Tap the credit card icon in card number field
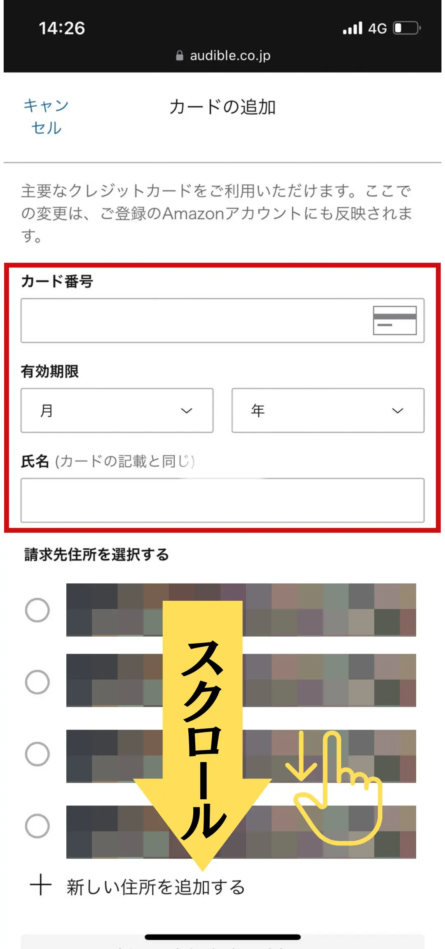This screenshot has height=949, width=445. pyautogui.click(x=395, y=320)
